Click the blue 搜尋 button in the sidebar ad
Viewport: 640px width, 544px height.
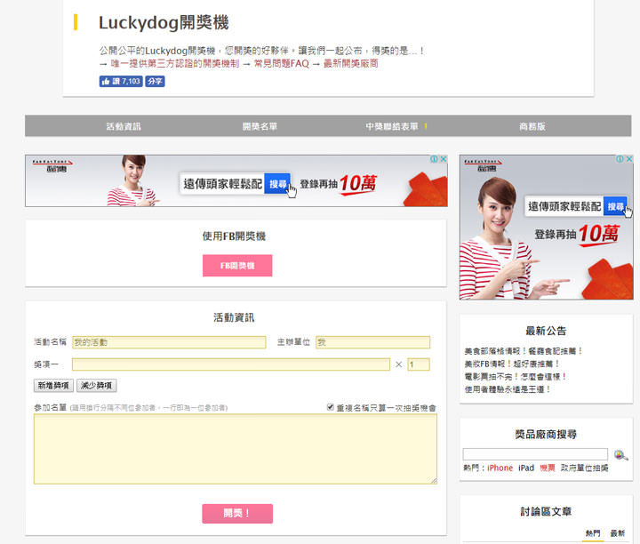(x=615, y=206)
